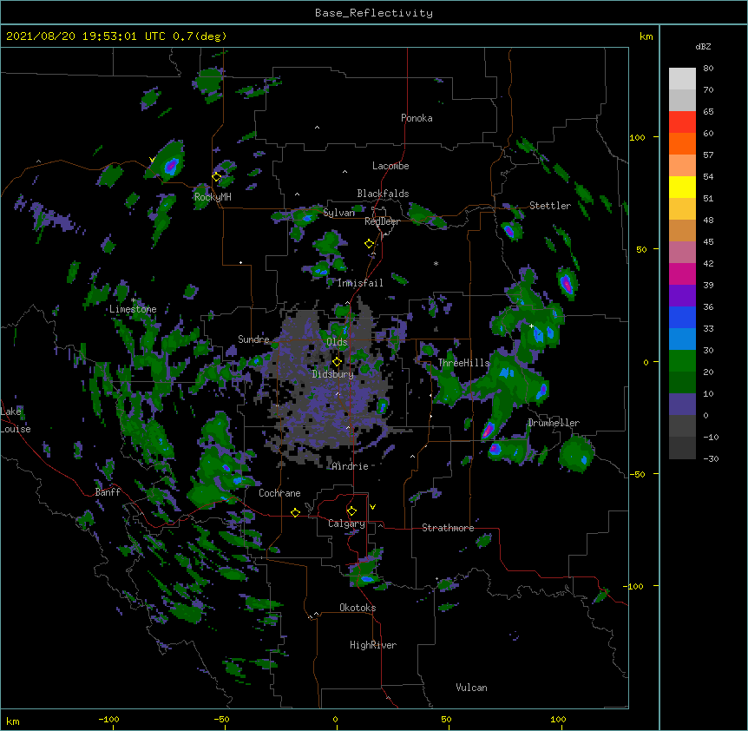
Task: Click the RedDeer city label
Action: 382,221
